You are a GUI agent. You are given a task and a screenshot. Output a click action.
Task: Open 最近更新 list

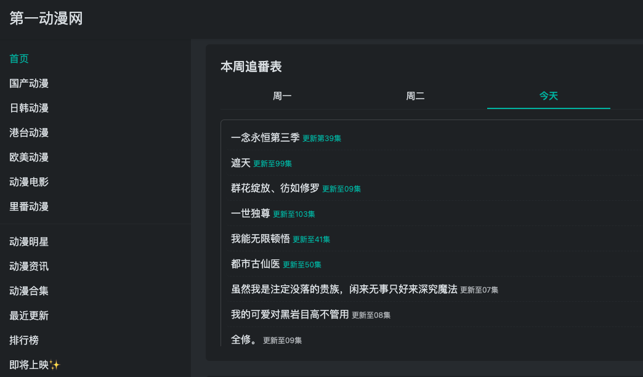(29, 316)
